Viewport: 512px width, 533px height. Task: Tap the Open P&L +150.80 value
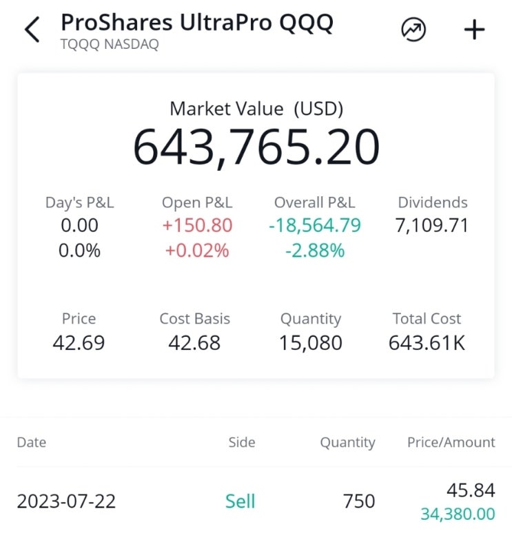coord(197,225)
